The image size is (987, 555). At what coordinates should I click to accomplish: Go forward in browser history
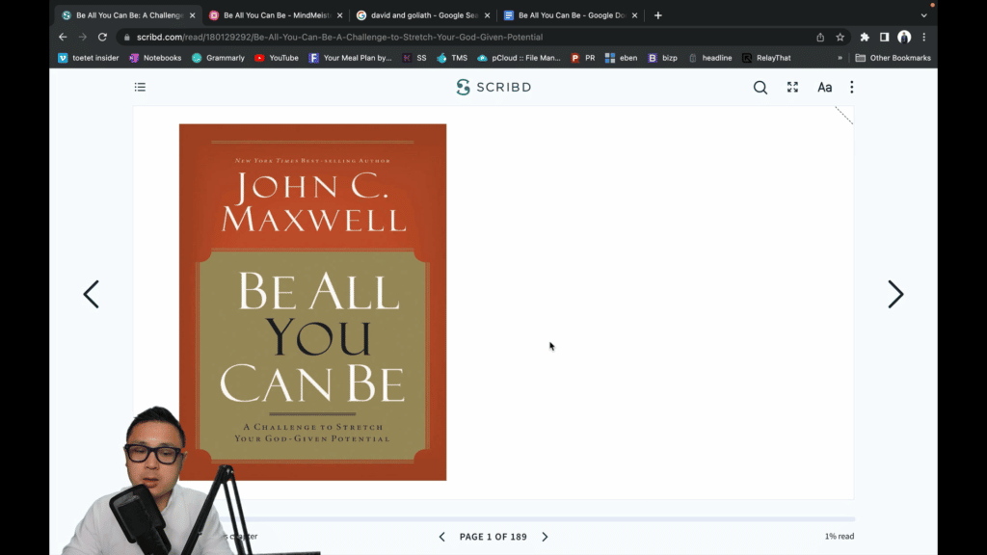pyautogui.click(x=83, y=38)
